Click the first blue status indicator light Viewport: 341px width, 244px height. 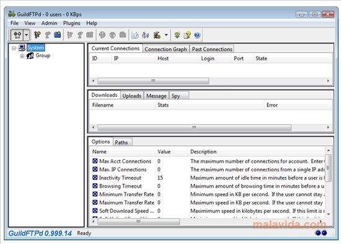(318, 233)
